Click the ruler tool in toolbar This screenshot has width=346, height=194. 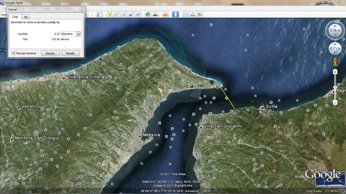click(x=176, y=14)
